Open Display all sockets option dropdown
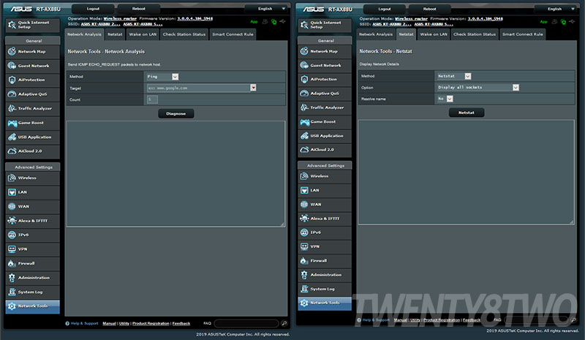585x340 pixels. coord(478,87)
